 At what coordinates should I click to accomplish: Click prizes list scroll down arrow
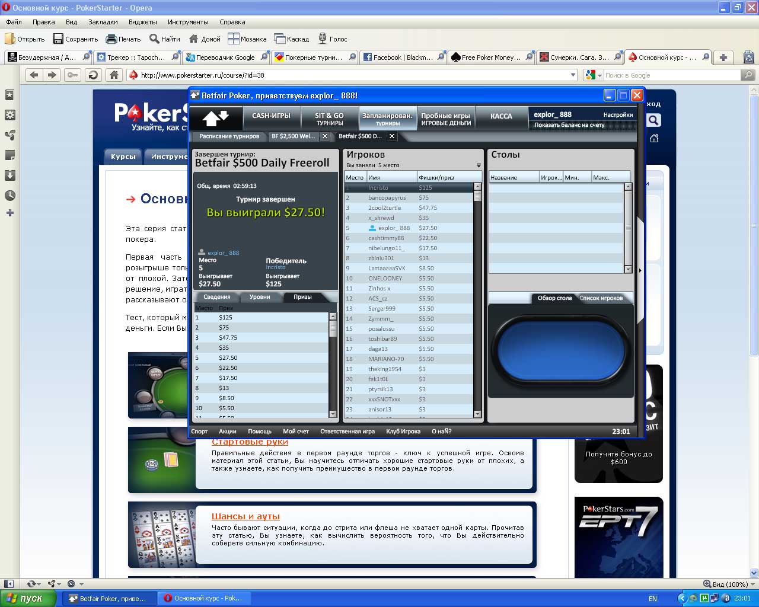pos(333,414)
